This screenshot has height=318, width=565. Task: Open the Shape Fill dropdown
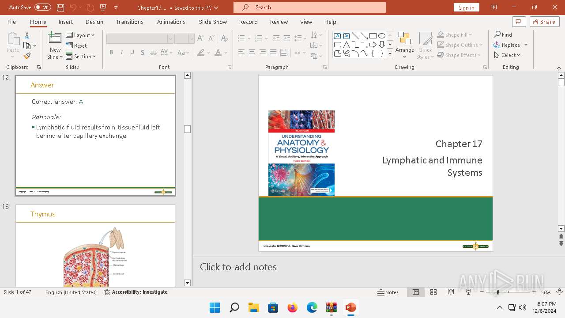pos(455,34)
